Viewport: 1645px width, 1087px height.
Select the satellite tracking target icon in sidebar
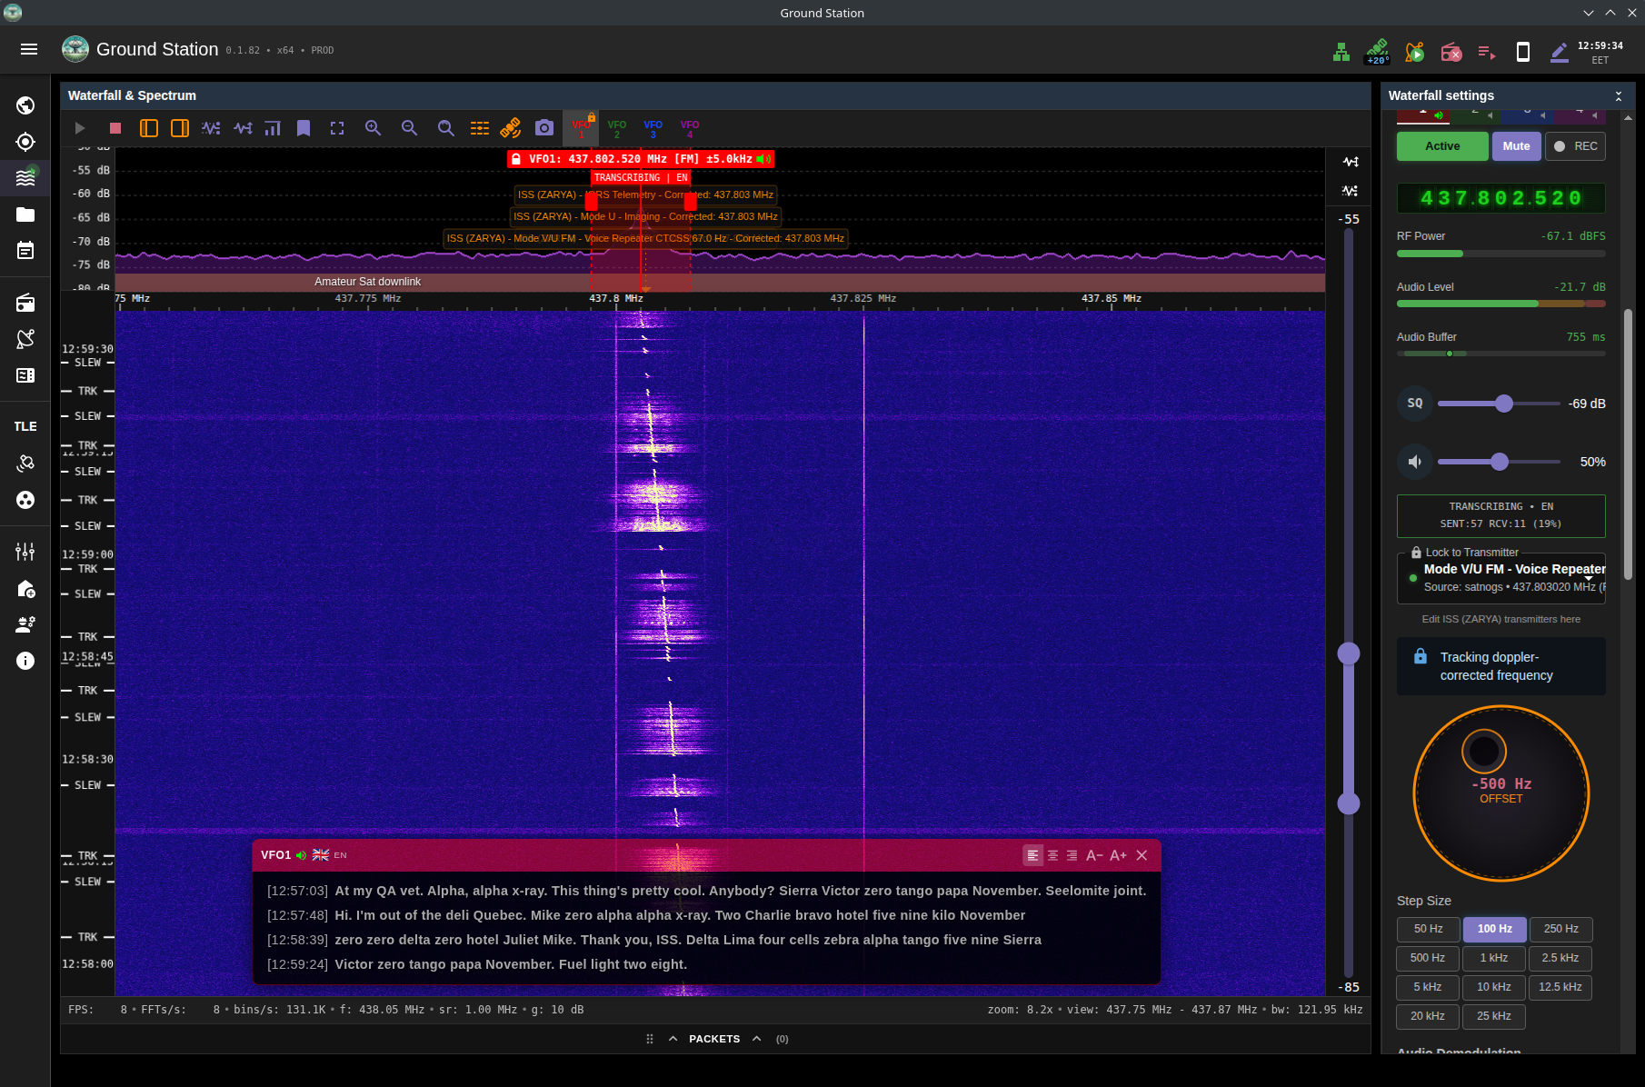pos(25,141)
